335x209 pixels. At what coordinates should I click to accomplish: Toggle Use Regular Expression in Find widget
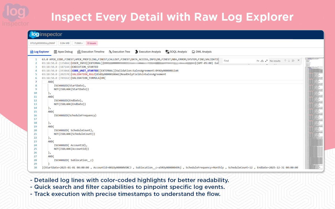266,61
